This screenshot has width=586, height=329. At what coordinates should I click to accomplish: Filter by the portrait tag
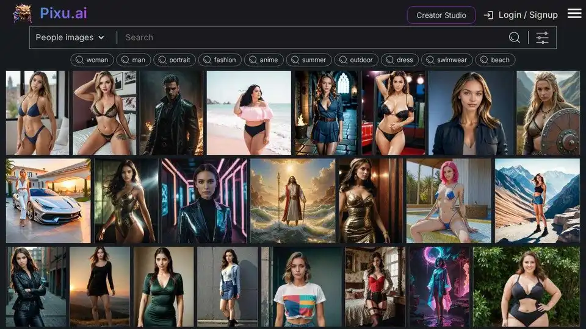click(174, 60)
